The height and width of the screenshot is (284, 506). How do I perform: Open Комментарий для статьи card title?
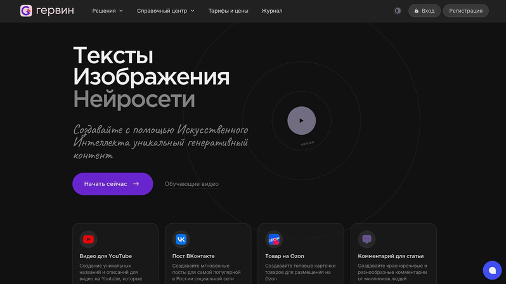pos(391,256)
